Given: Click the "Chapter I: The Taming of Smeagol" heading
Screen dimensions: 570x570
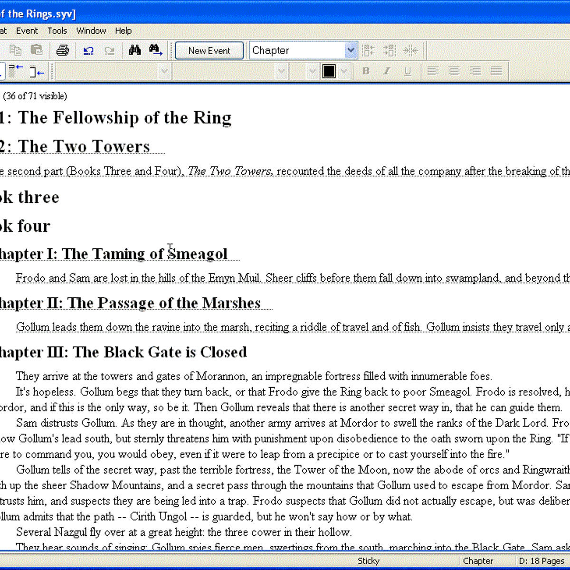Looking at the screenshot, I should coord(114,254).
